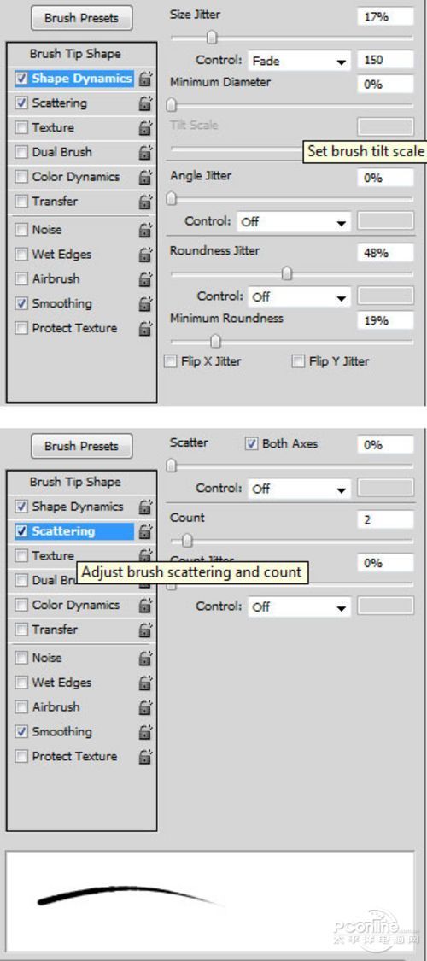Select the highlighted Scattering list item

coord(73,531)
